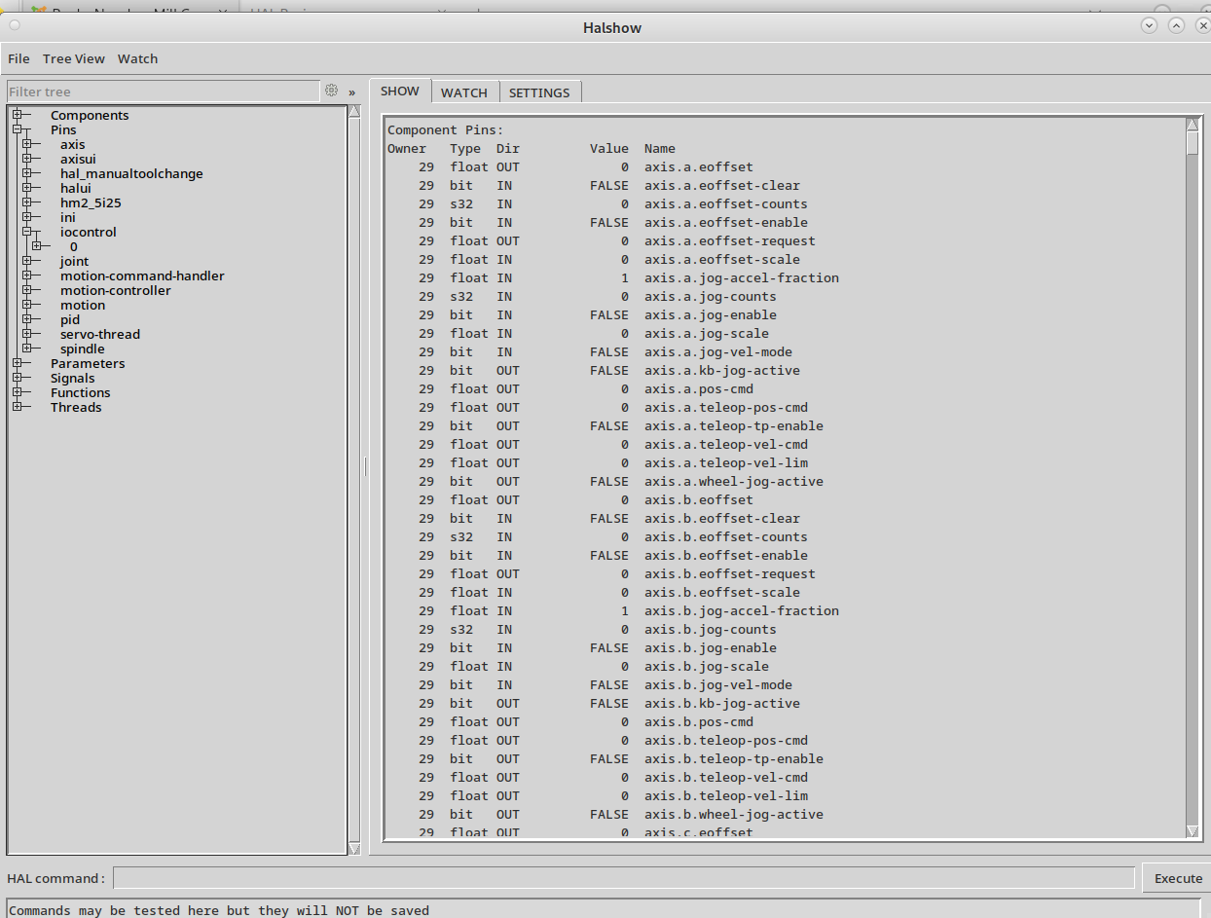Viewport: 1211px width, 918px height.
Task: Select the servo-thread tree item
Action: 100,334
